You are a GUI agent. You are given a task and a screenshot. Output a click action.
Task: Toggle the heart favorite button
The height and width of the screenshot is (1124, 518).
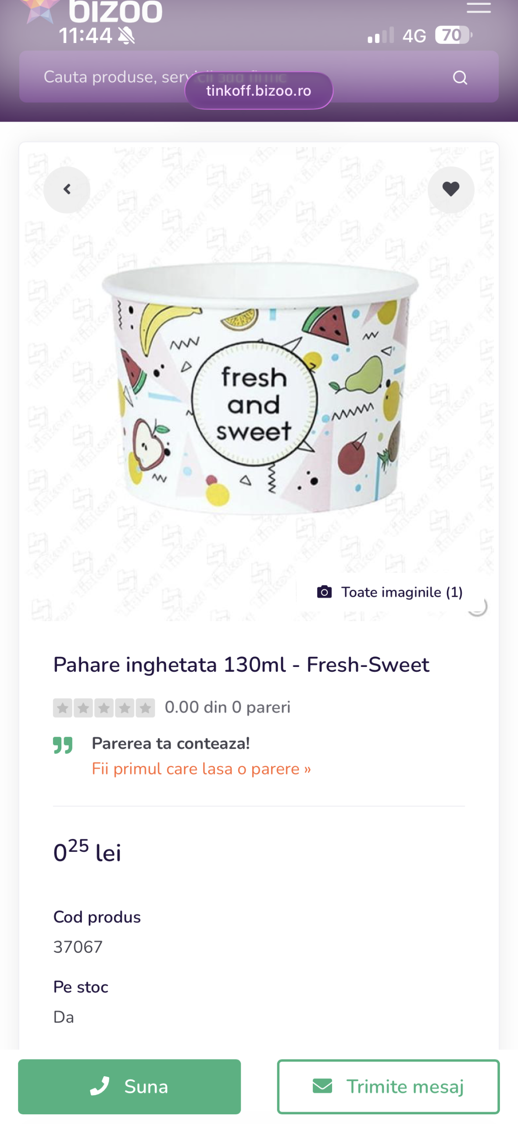pos(450,190)
